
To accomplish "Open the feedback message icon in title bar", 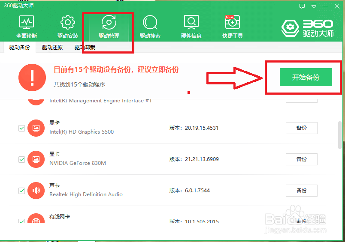I will click(302, 6).
